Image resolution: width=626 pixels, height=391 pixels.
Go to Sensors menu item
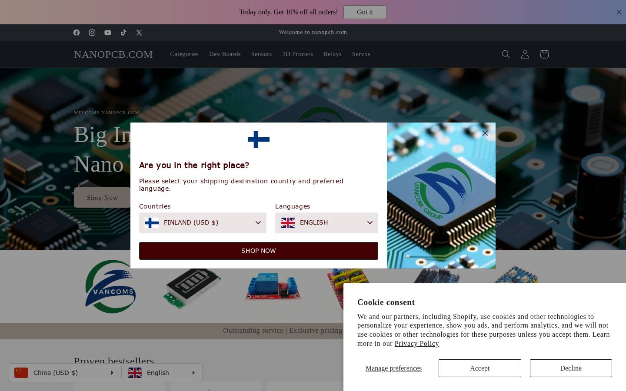tap(261, 54)
